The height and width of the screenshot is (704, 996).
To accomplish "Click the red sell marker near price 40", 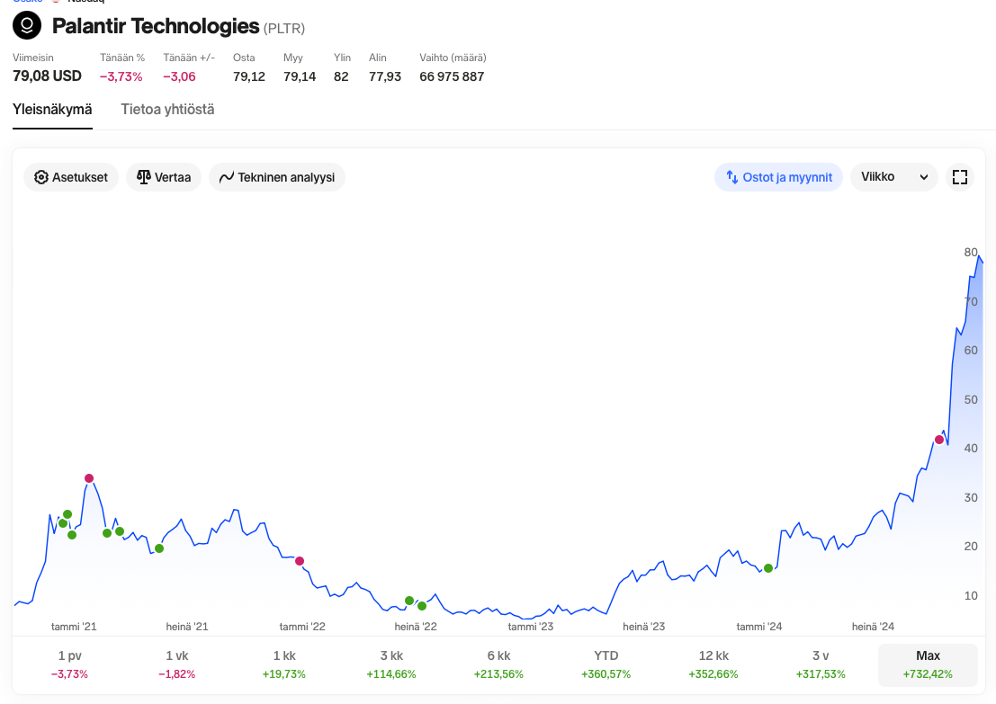I will pos(939,440).
